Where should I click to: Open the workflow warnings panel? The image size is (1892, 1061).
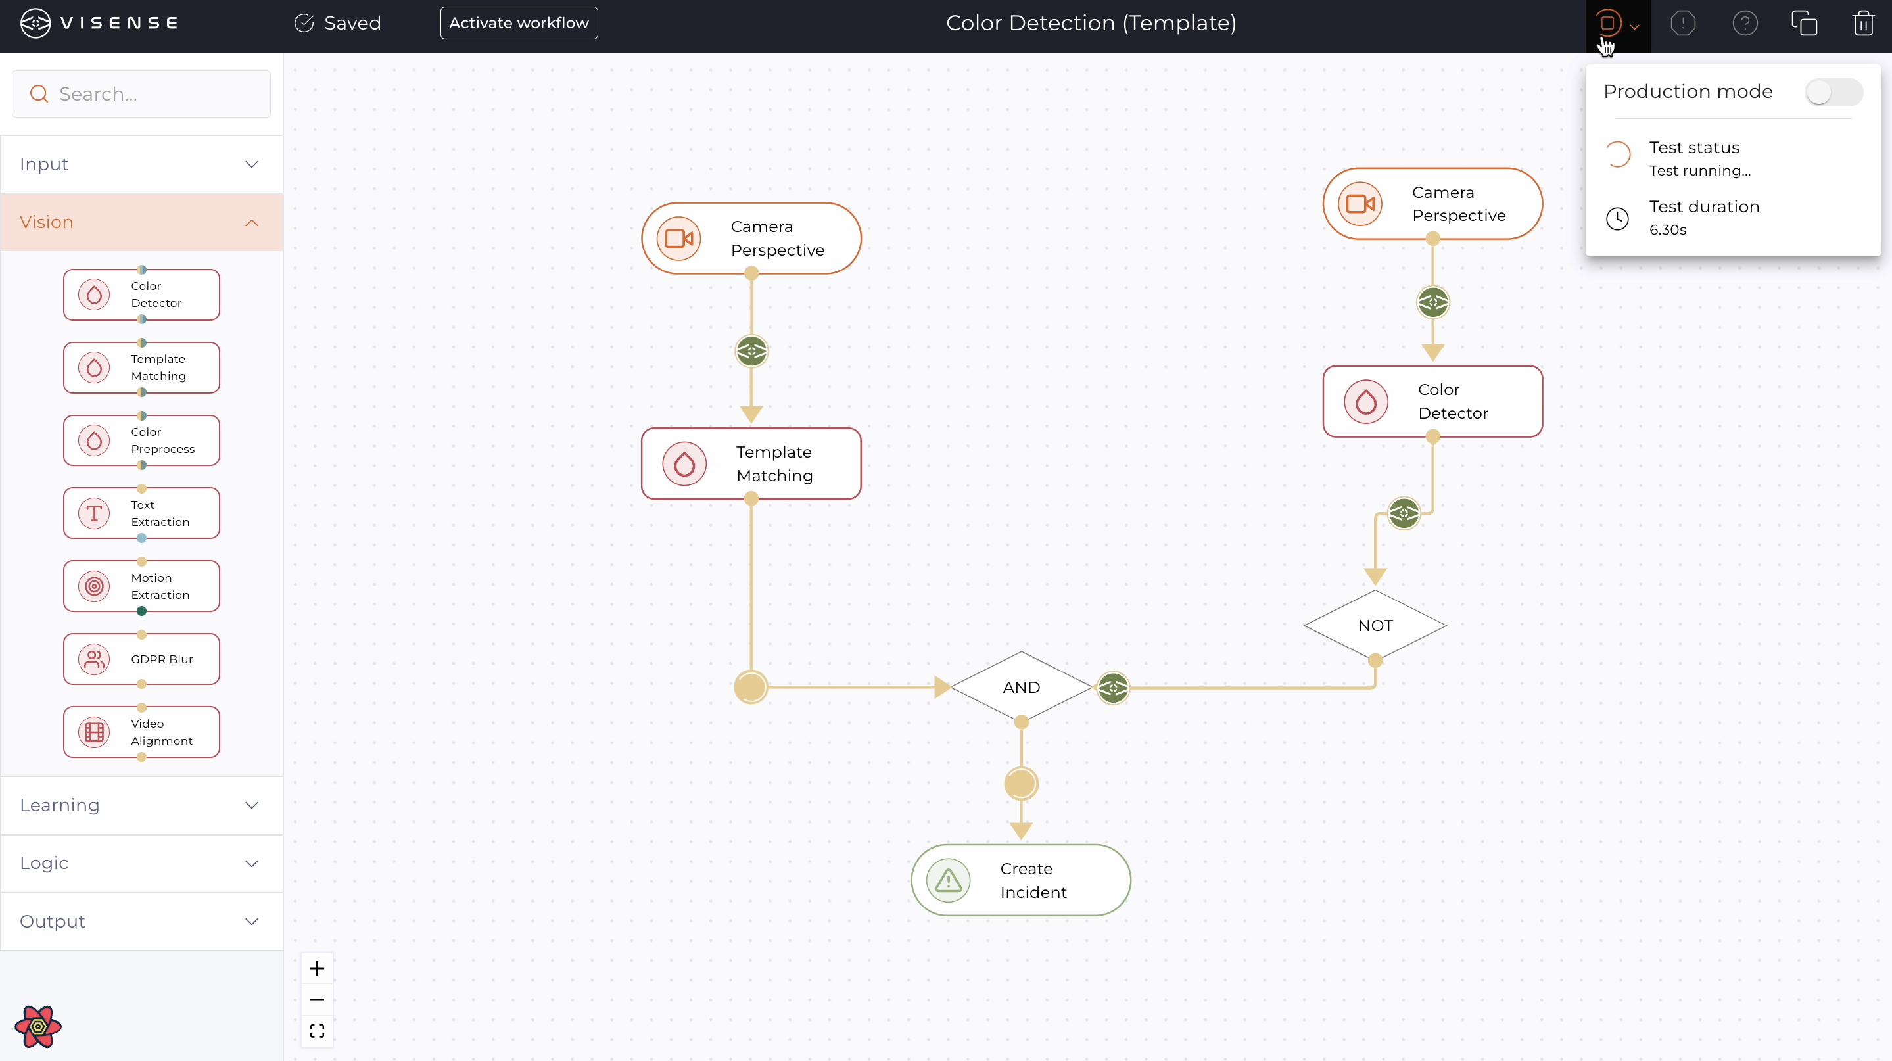(x=1683, y=23)
